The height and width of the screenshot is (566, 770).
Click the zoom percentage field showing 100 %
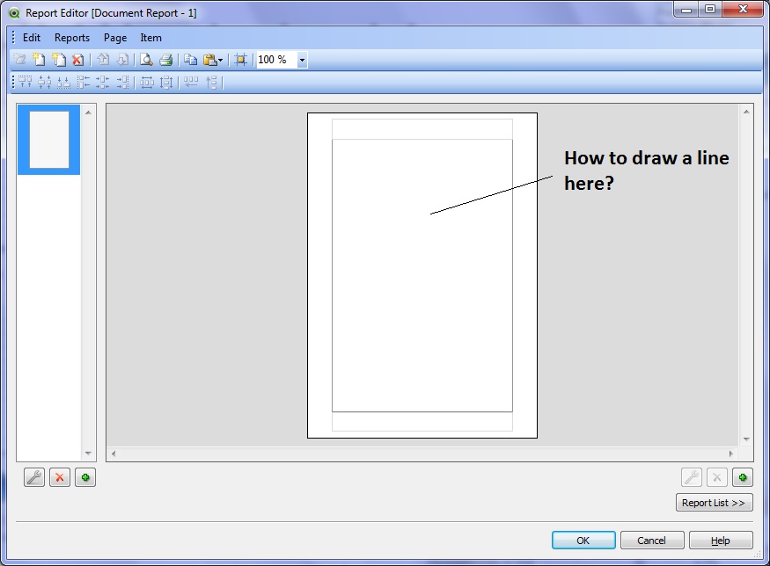(x=276, y=60)
